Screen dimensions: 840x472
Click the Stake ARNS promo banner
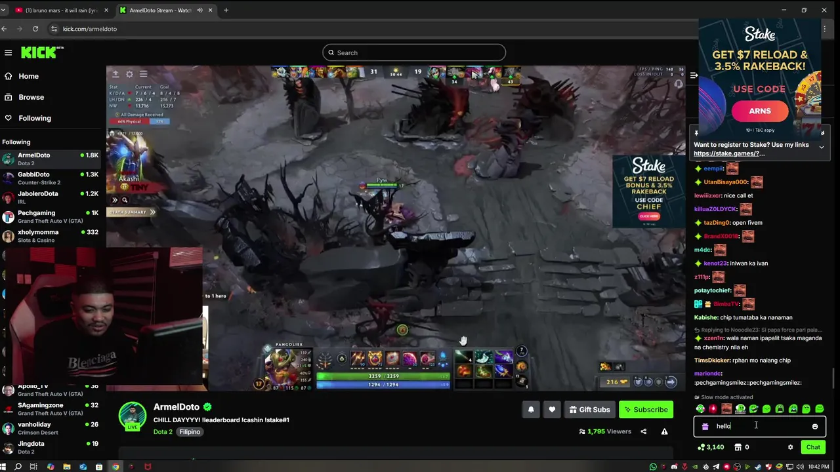[760, 79]
